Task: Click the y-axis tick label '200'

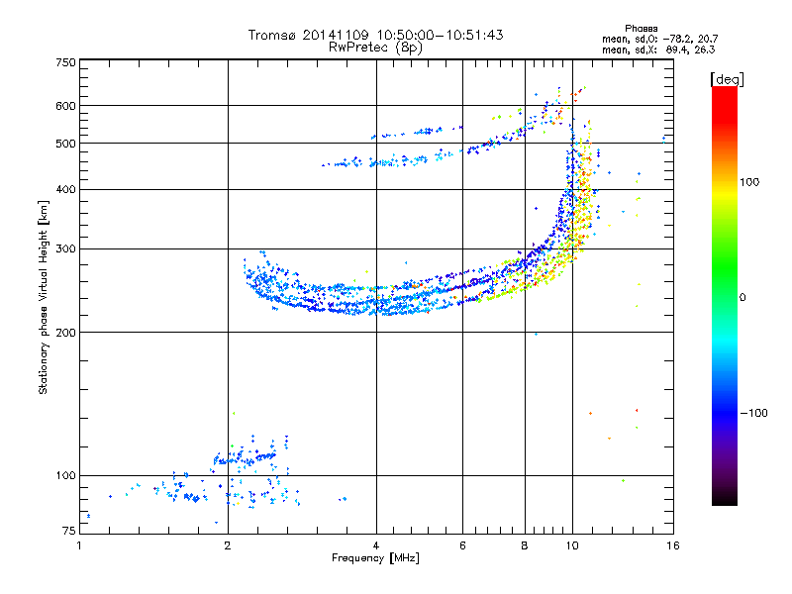Action: point(65,333)
